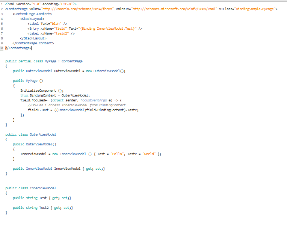The height and width of the screenshot is (234, 287).
Task: Click the FocusEventArgs type name
Action: point(94,100)
